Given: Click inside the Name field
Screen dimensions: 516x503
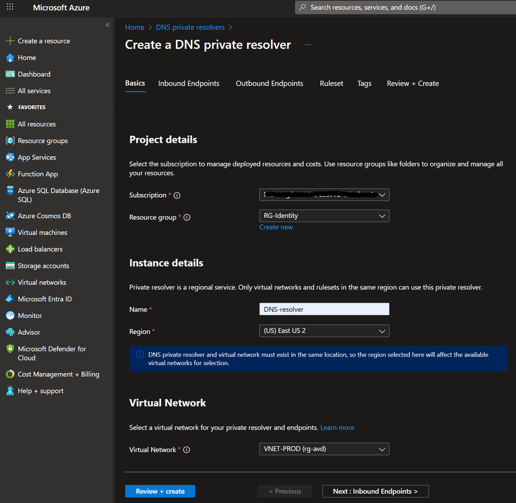Looking at the screenshot, I should pyautogui.click(x=324, y=309).
